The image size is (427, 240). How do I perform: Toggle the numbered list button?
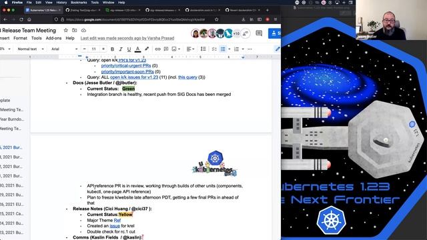[x=236, y=49]
